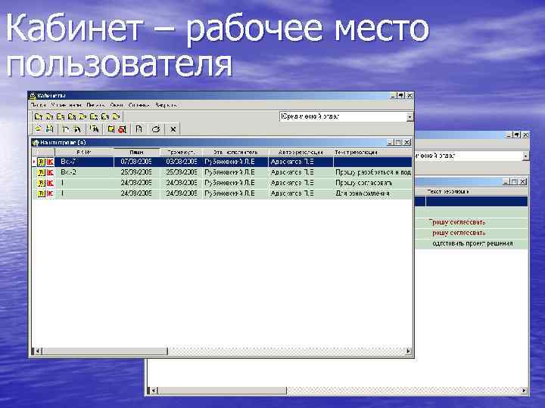Screen dimensions: 545x408
Task: Click подготовить проект решения in the back window
Action: (x=472, y=243)
